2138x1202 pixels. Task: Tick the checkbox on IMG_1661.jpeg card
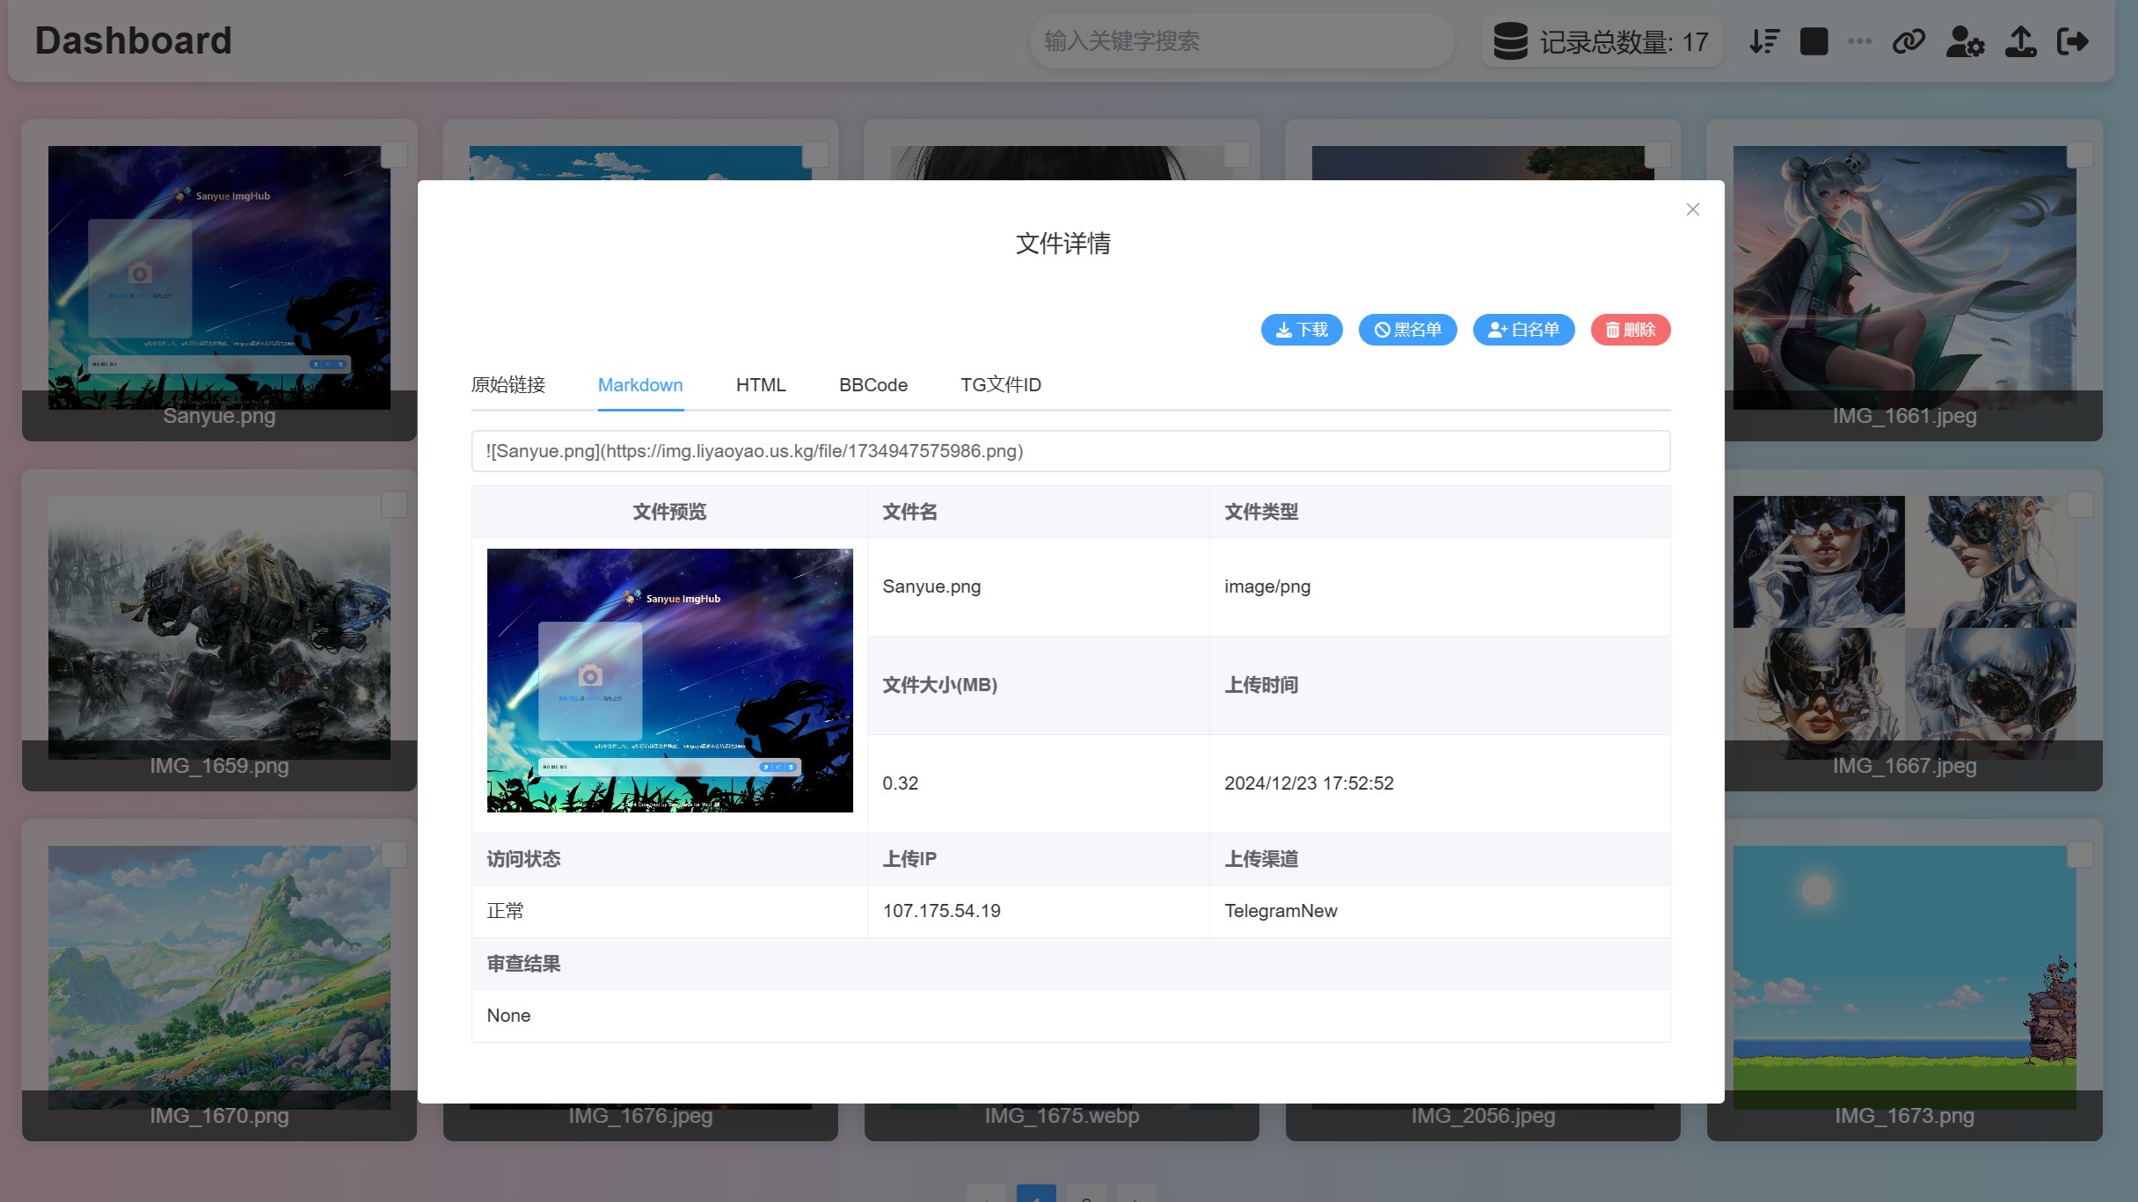click(x=2079, y=155)
